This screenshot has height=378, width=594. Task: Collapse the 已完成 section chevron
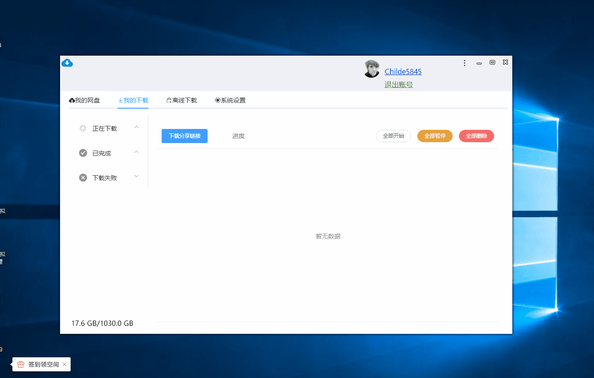point(136,152)
